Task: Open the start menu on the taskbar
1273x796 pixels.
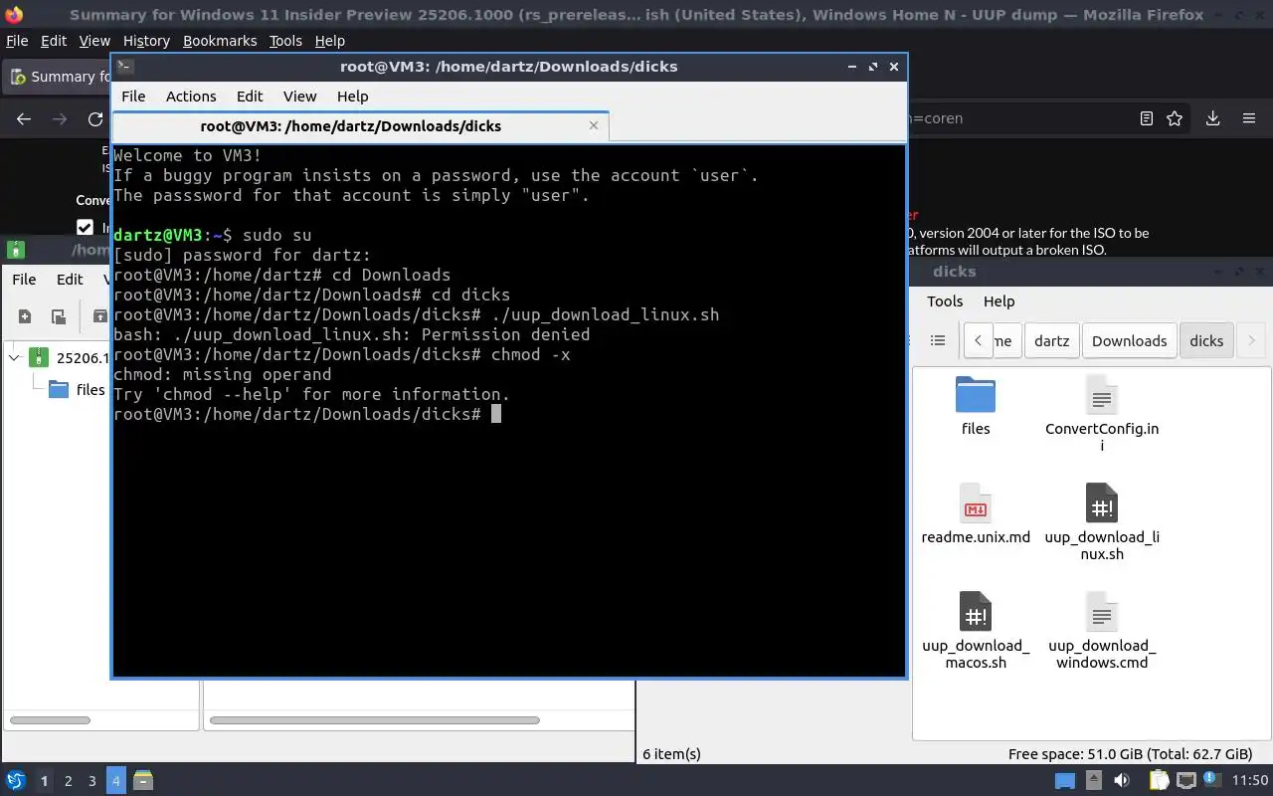Action: pyautogui.click(x=15, y=780)
